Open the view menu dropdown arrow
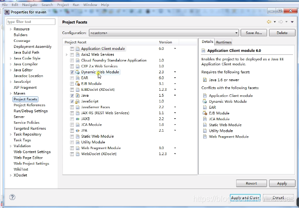 [292, 22]
